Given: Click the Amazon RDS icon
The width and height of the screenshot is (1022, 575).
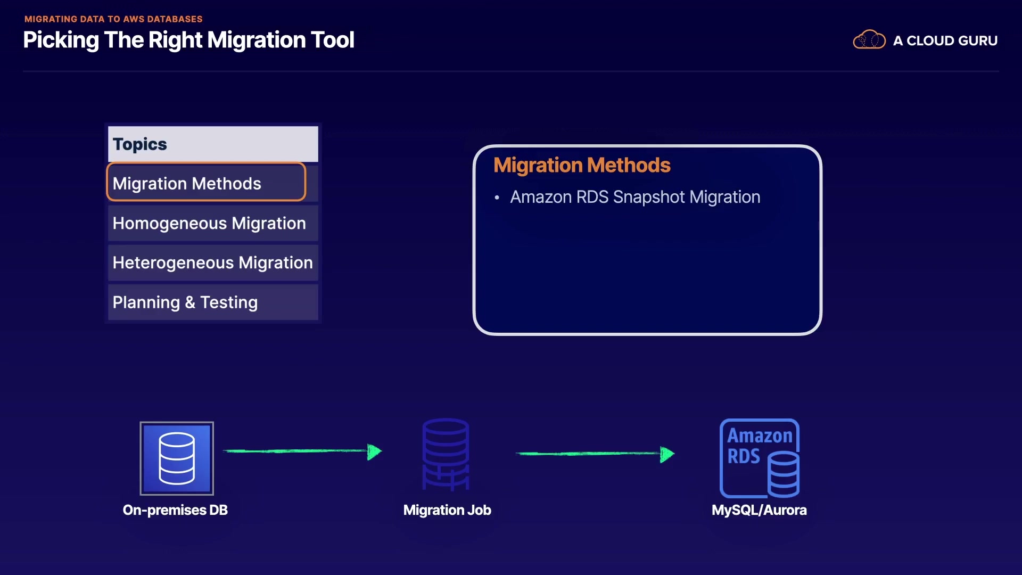Looking at the screenshot, I should [759, 458].
